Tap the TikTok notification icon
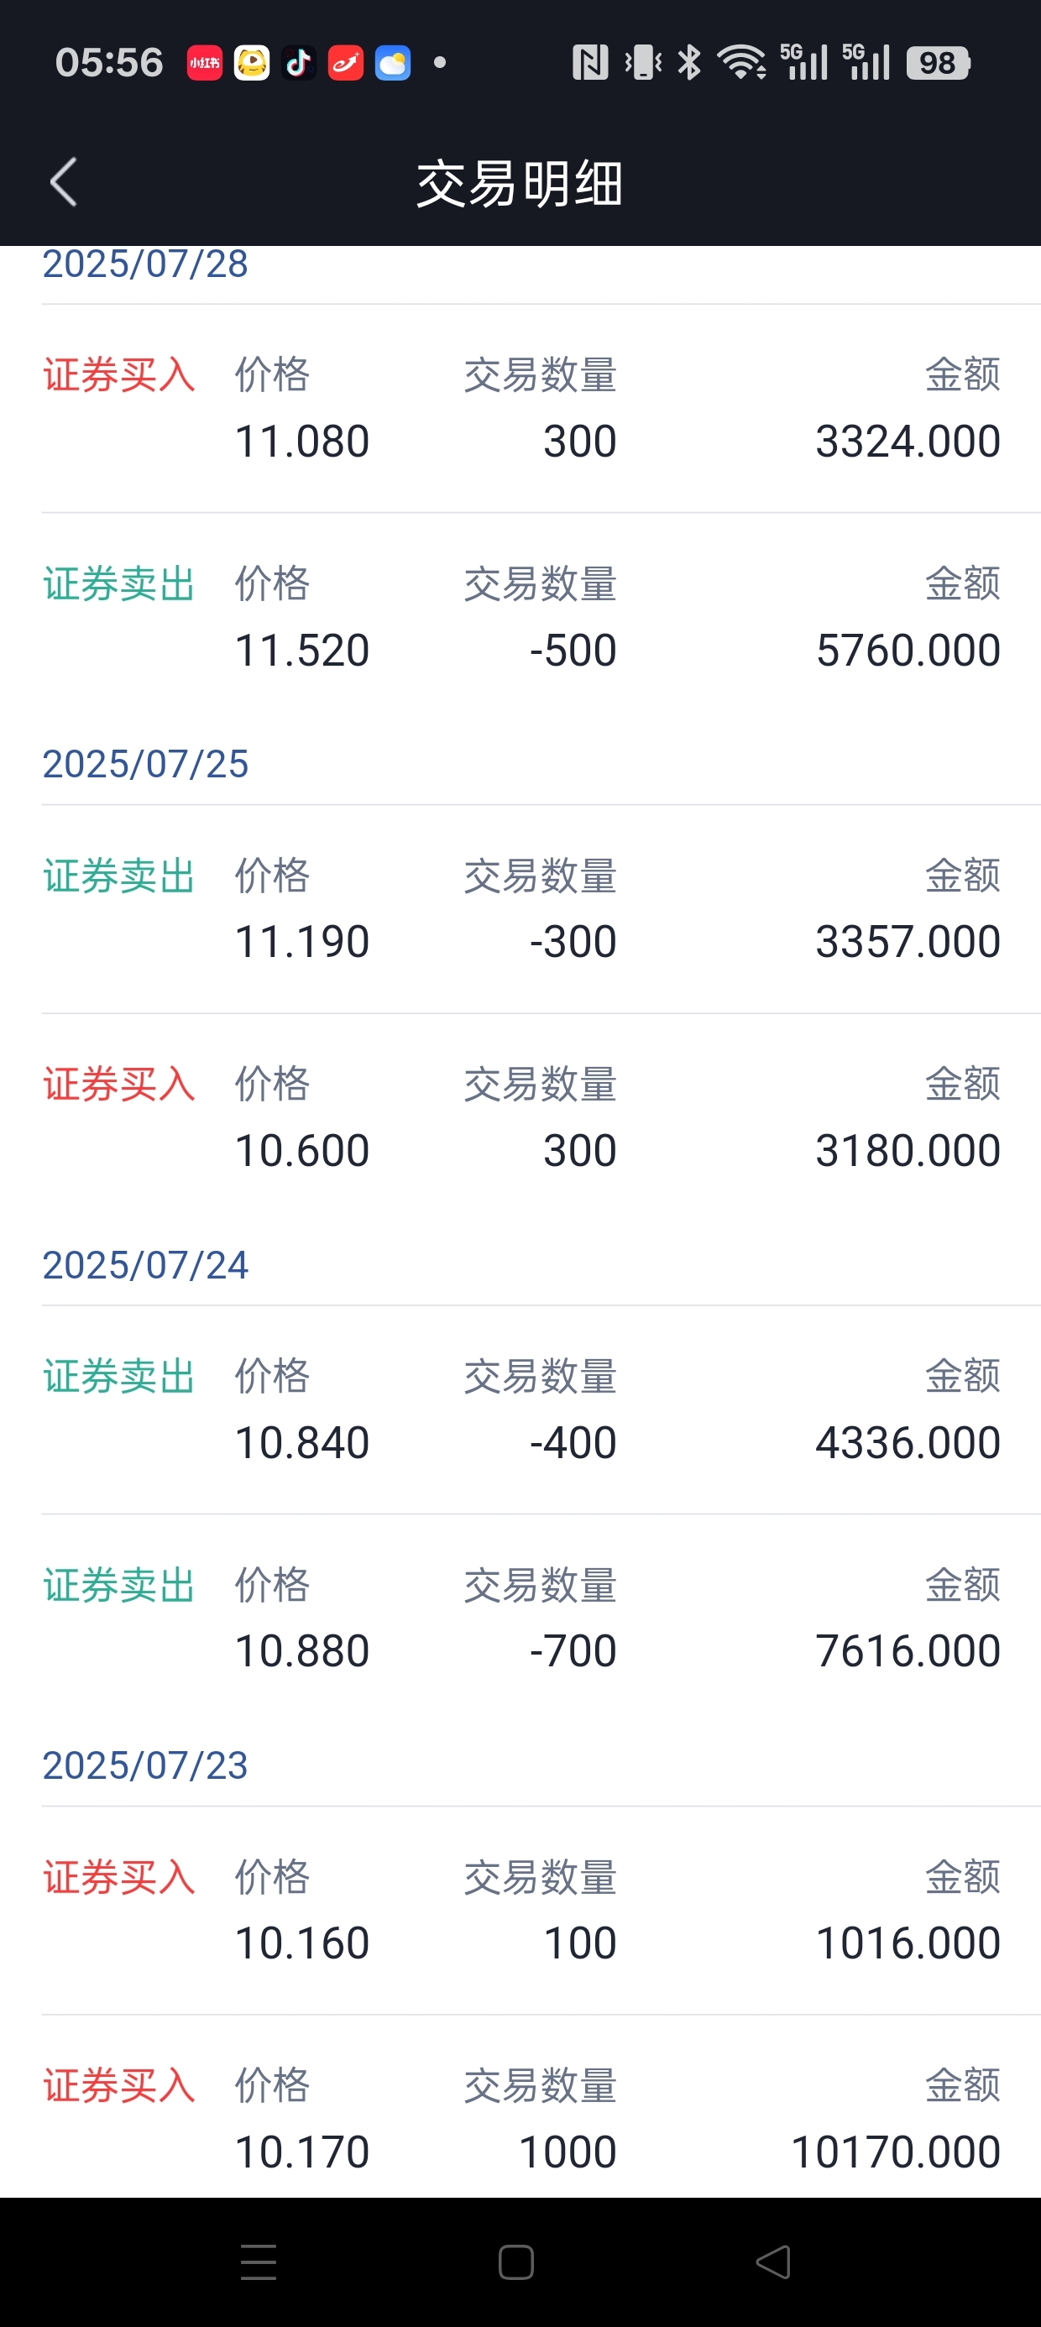 pyautogui.click(x=298, y=63)
